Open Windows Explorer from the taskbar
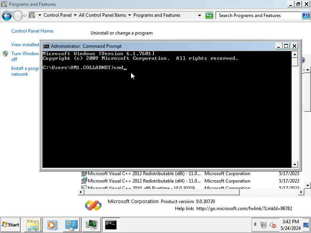The height and width of the screenshot is (233, 311). (x=33, y=225)
